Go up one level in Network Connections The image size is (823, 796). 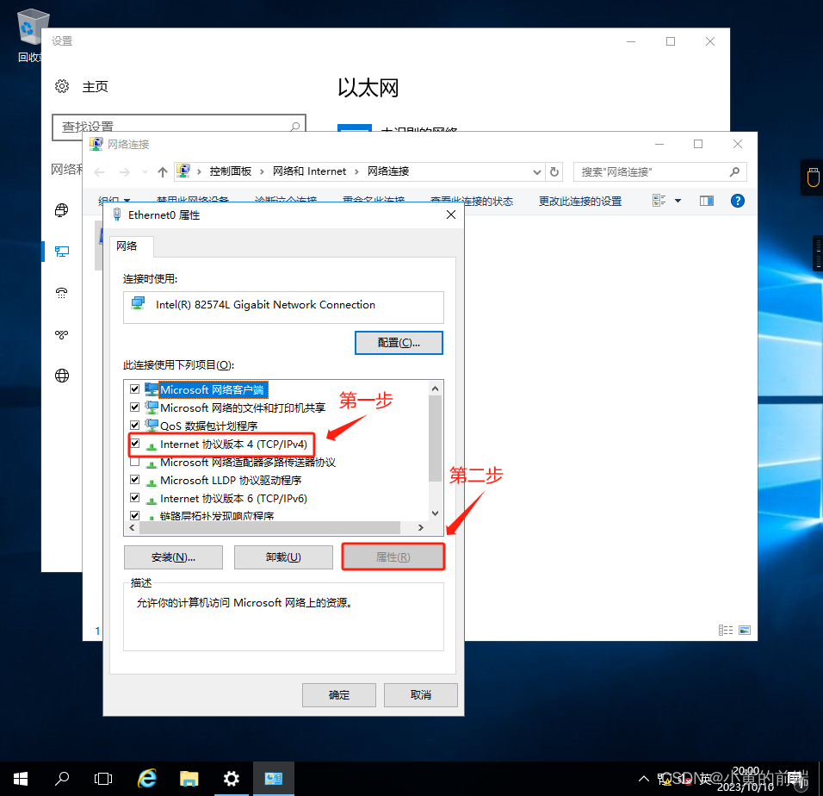pos(163,171)
